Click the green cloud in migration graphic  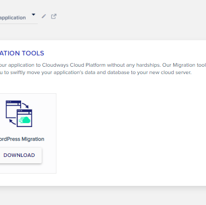click(25, 120)
